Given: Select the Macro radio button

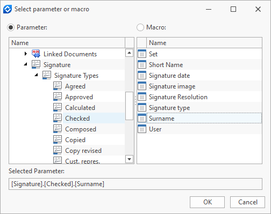Looking at the screenshot, I should point(140,27).
